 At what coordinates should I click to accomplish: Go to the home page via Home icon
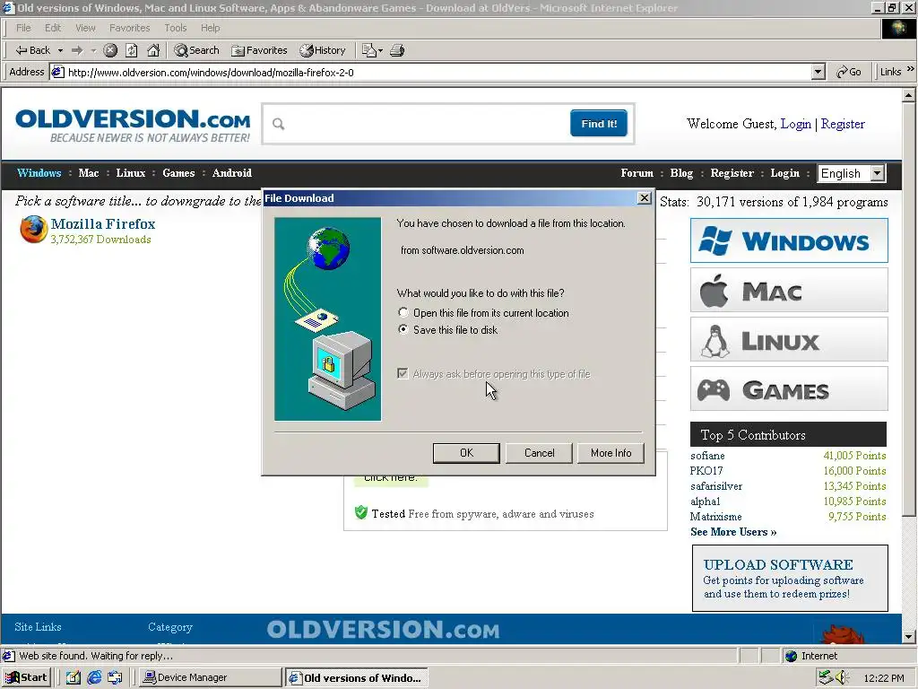point(153,50)
